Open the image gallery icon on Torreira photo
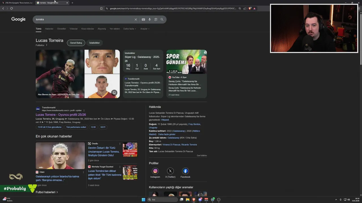Screen dimensions: 362x203 (114, 93)
